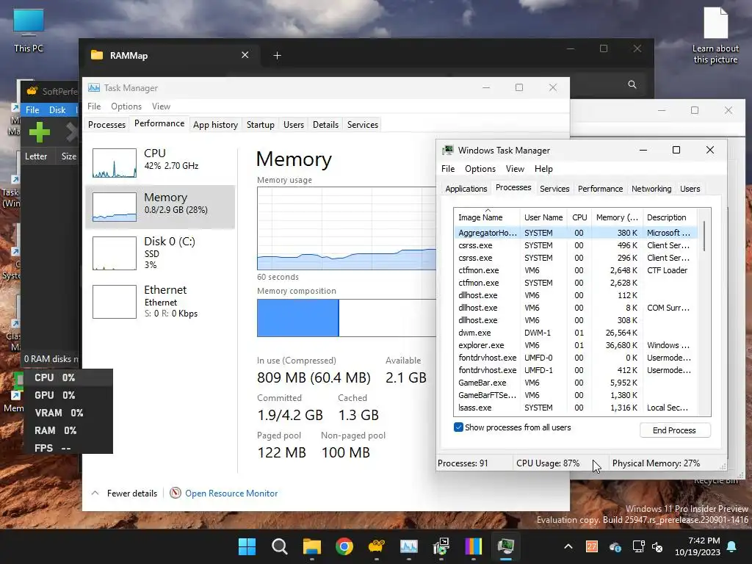Viewport: 752px width, 564px height.
Task: Select the GameBar.exe process row
Action: click(x=574, y=383)
